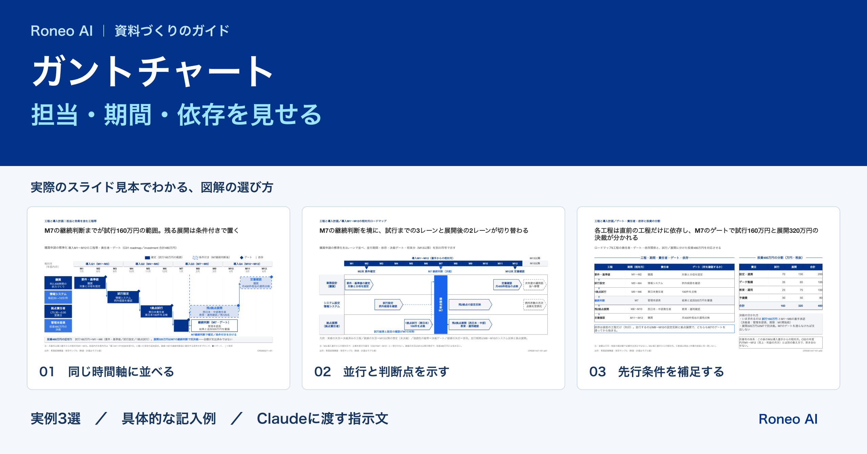
Task: Click the footer text 実例3選
Action: pyautogui.click(x=56, y=419)
